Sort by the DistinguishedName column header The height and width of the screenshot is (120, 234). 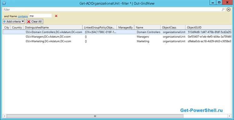pyautogui.click(x=53, y=28)
